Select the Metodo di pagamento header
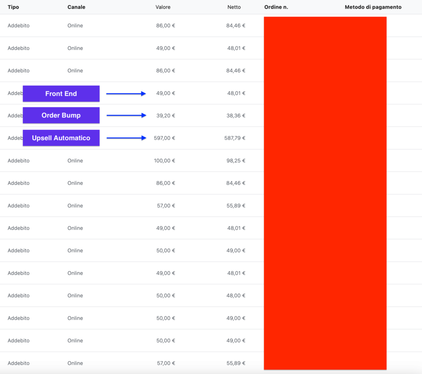The width and height of the screenshot is (422, 374). [x=373, y=7]
